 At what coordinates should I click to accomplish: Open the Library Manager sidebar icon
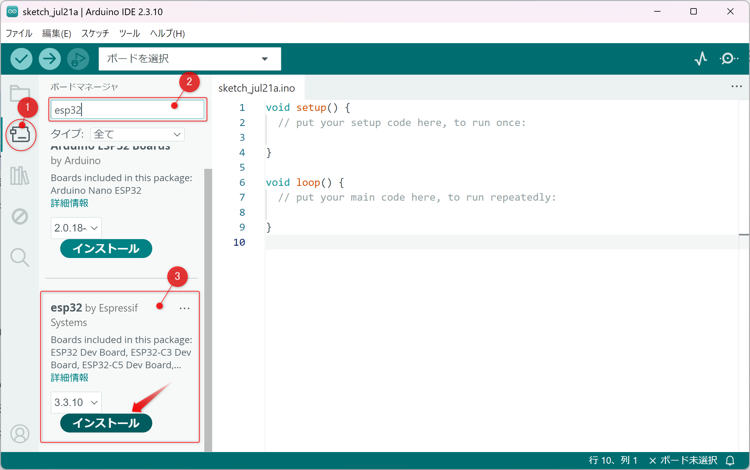click(20, 175)
